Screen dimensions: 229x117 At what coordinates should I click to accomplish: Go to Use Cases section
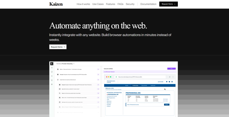click(x=98, y=4)
